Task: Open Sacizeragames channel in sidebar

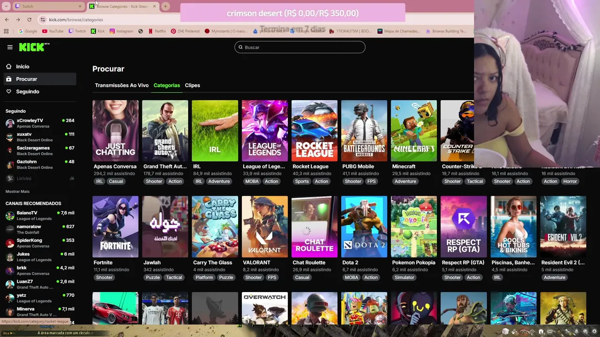Action: 40,151
